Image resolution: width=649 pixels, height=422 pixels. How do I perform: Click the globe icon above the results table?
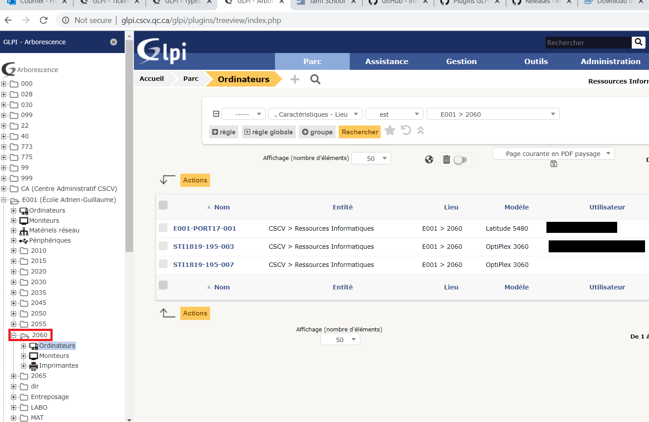[429, 159]
